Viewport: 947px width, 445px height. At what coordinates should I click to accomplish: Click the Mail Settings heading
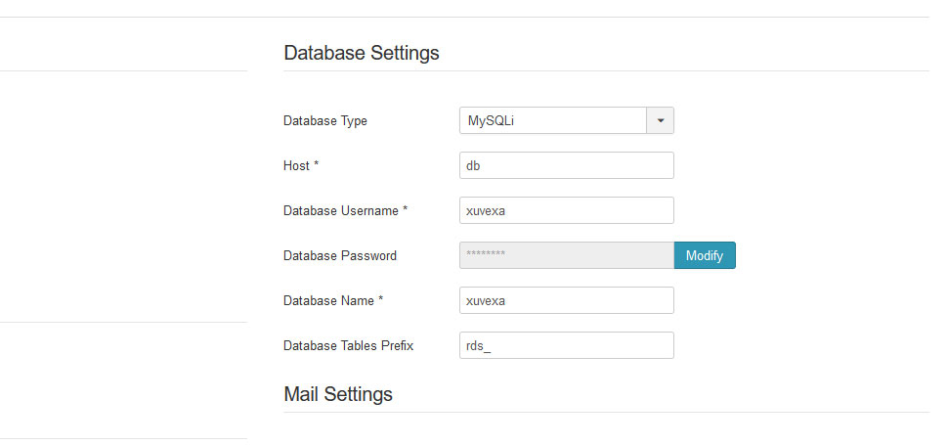pyautogui.click(x=338, y=394)
